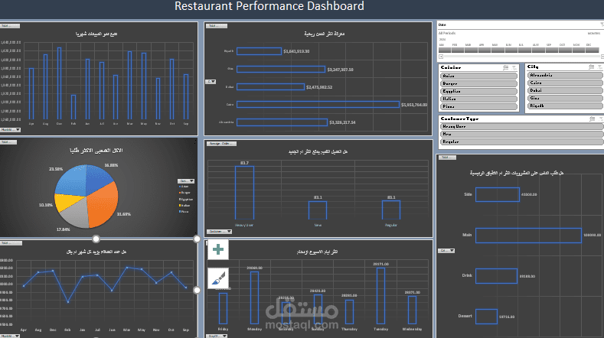
Task: Click Total field button on category chart
Action: point(447,158)
